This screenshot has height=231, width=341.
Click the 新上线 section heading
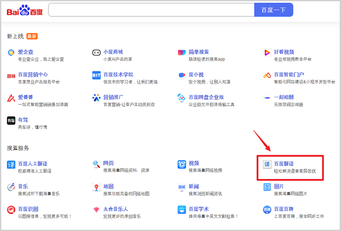tap(15, 36)
